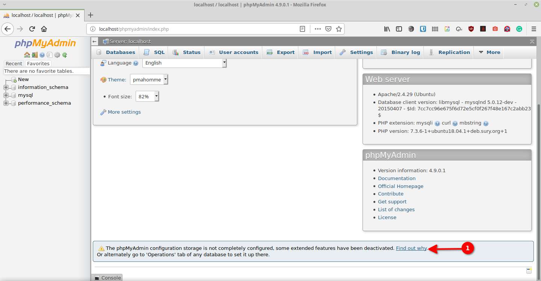Reload the page with browser refresh button

pyautogui.click(x=32, y=29)
